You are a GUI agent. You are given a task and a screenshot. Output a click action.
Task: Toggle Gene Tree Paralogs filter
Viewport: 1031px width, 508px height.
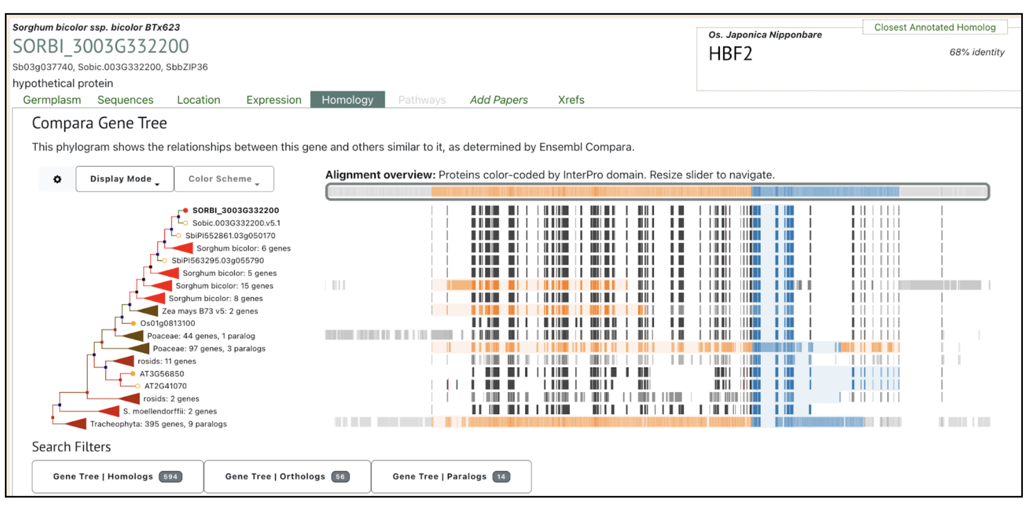pos(451,476)
